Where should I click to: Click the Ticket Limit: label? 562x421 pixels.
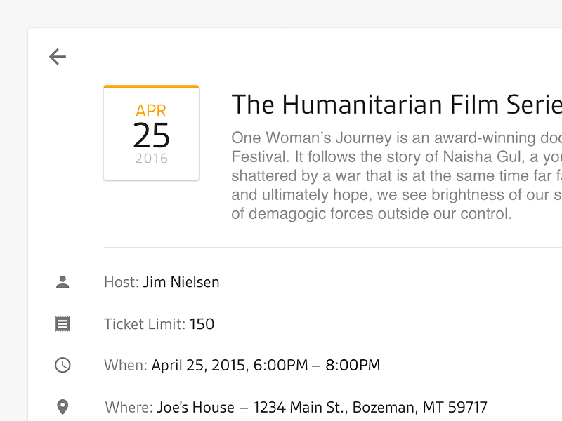(x=145, y=324)
